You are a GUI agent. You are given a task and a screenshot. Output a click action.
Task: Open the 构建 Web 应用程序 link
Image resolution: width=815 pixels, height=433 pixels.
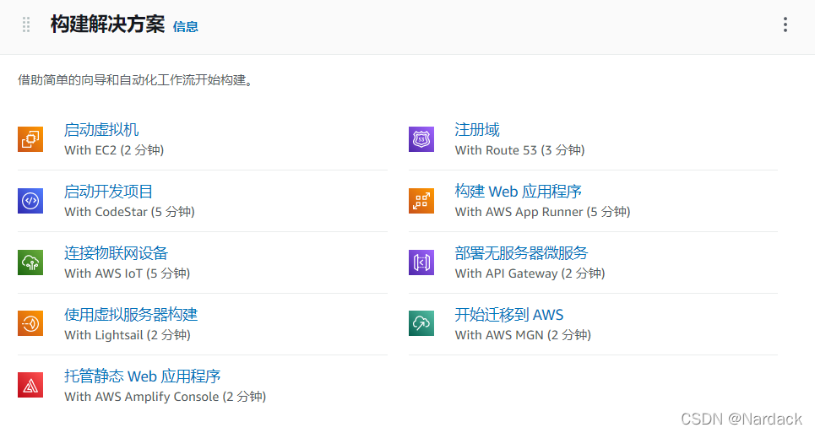coord(519,192)
